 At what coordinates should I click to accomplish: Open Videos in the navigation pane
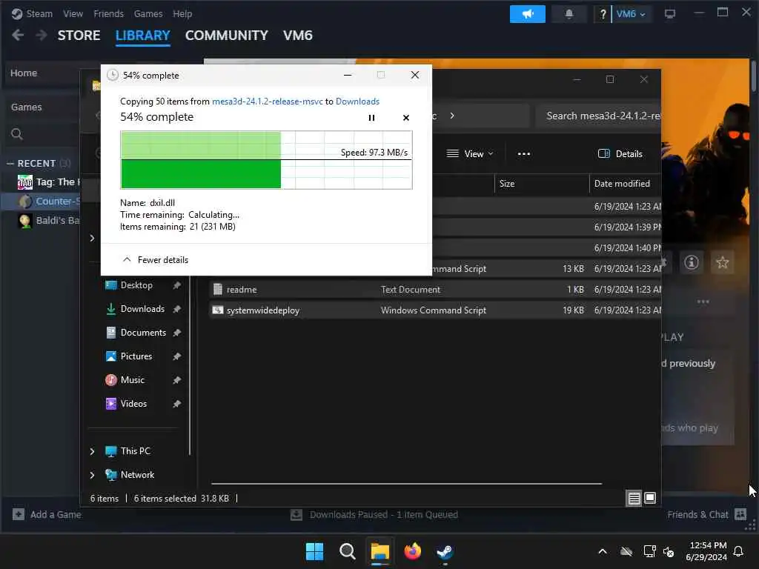pyautogui.click(x=133, y=404)
